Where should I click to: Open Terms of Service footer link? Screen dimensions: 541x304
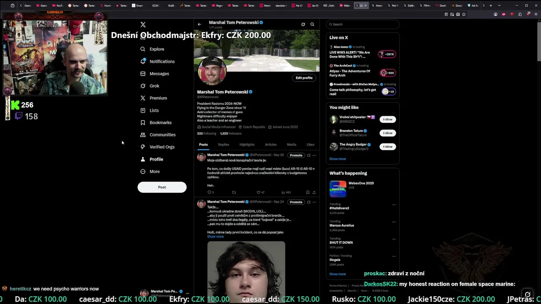338,286
